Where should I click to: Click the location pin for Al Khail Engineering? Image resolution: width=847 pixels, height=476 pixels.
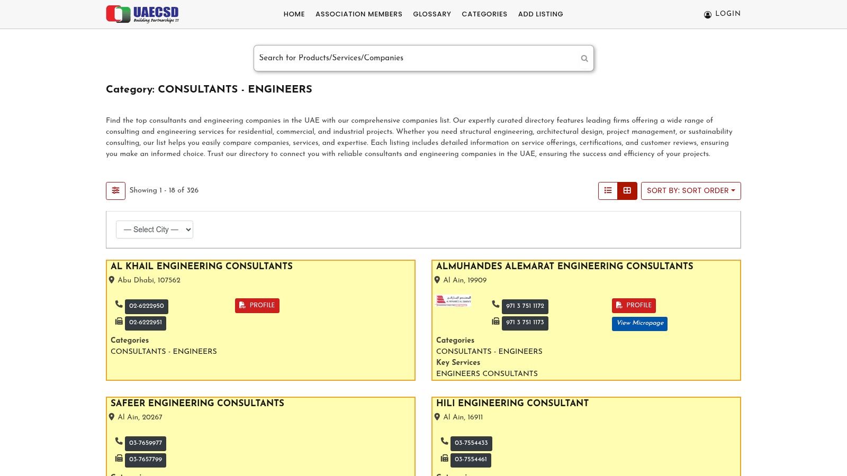(112, 280)
